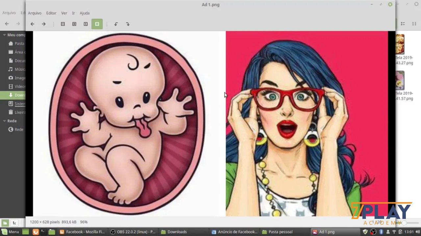This screenshot has height=236, width=421.
Task: Switch to Downloads taskbar window
Action: pos(184,232)
